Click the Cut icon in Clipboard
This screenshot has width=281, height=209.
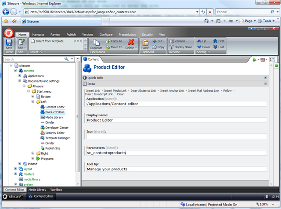[x=155, y=41]
